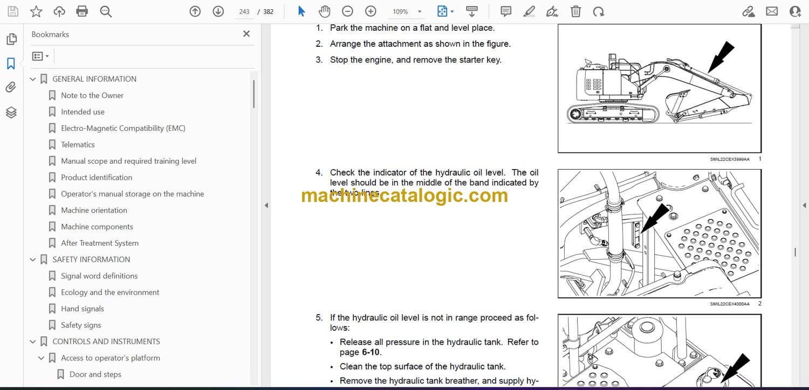The width and height of the screenshot is (809, 390).
Task: Rotate the page view
Action: 598,11
